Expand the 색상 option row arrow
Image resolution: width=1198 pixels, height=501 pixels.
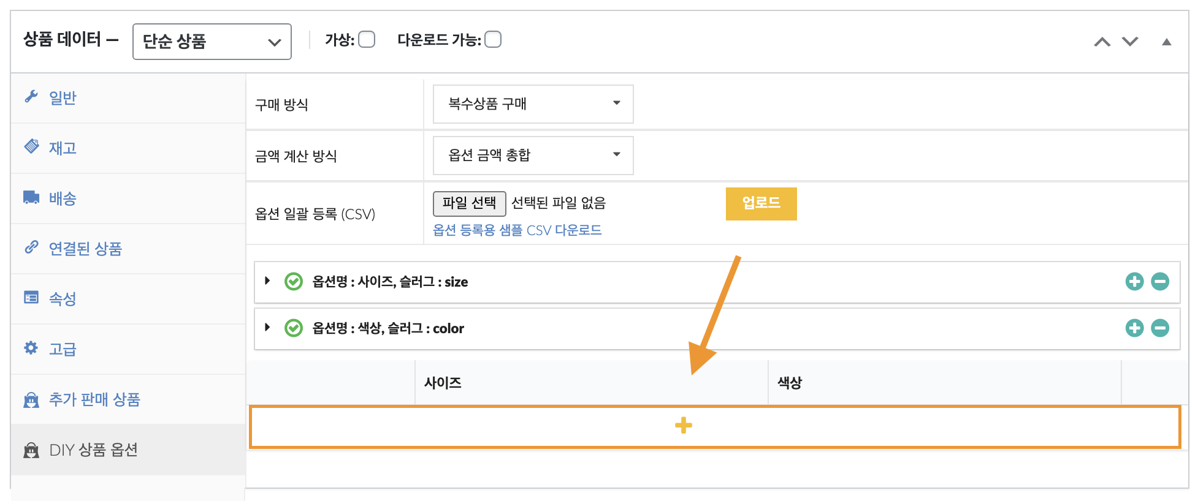pos(267,328)
